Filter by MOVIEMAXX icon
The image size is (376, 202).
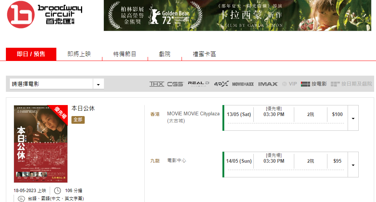pos(243,84)
